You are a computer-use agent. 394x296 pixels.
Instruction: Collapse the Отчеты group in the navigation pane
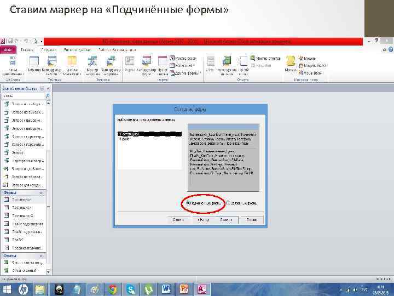41,256
